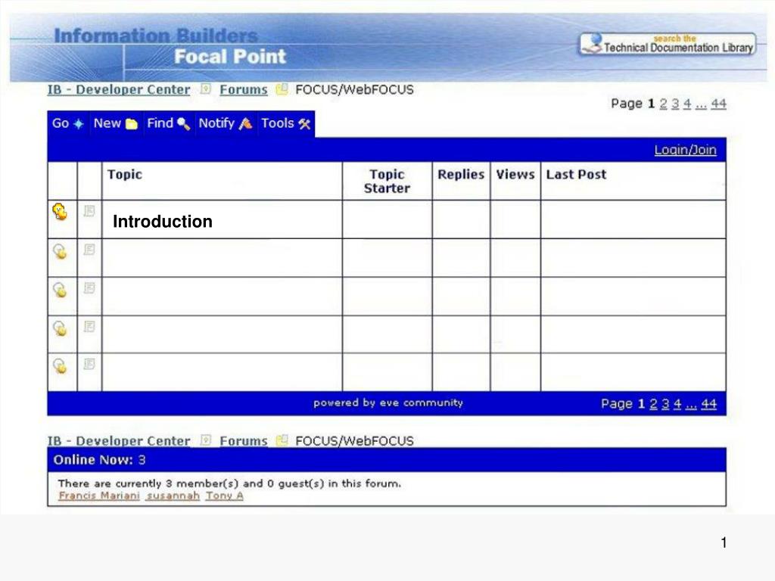Image resolution: width=775 pixels, height=581 pixels.
Task: Jump to page 44 in bottom pagination
Action: [708, 404]
